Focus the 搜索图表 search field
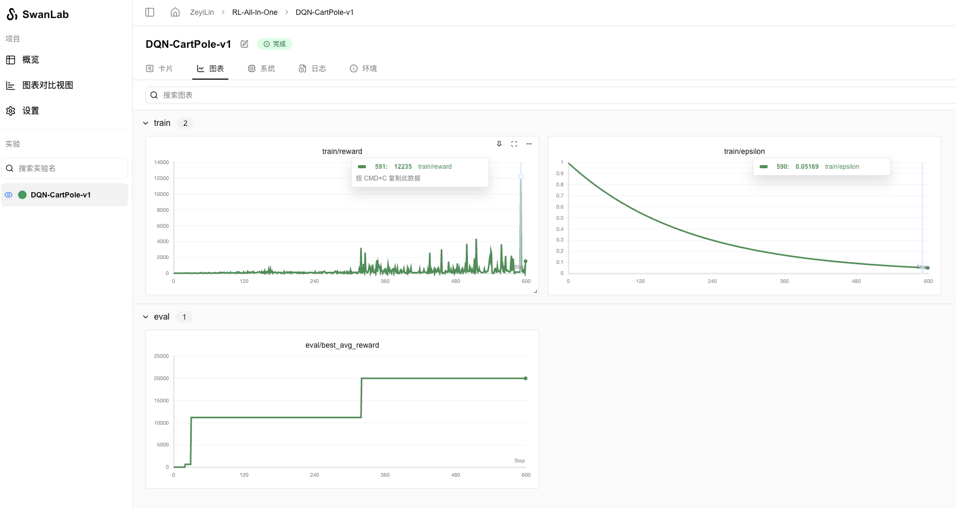 click(551, 95)
